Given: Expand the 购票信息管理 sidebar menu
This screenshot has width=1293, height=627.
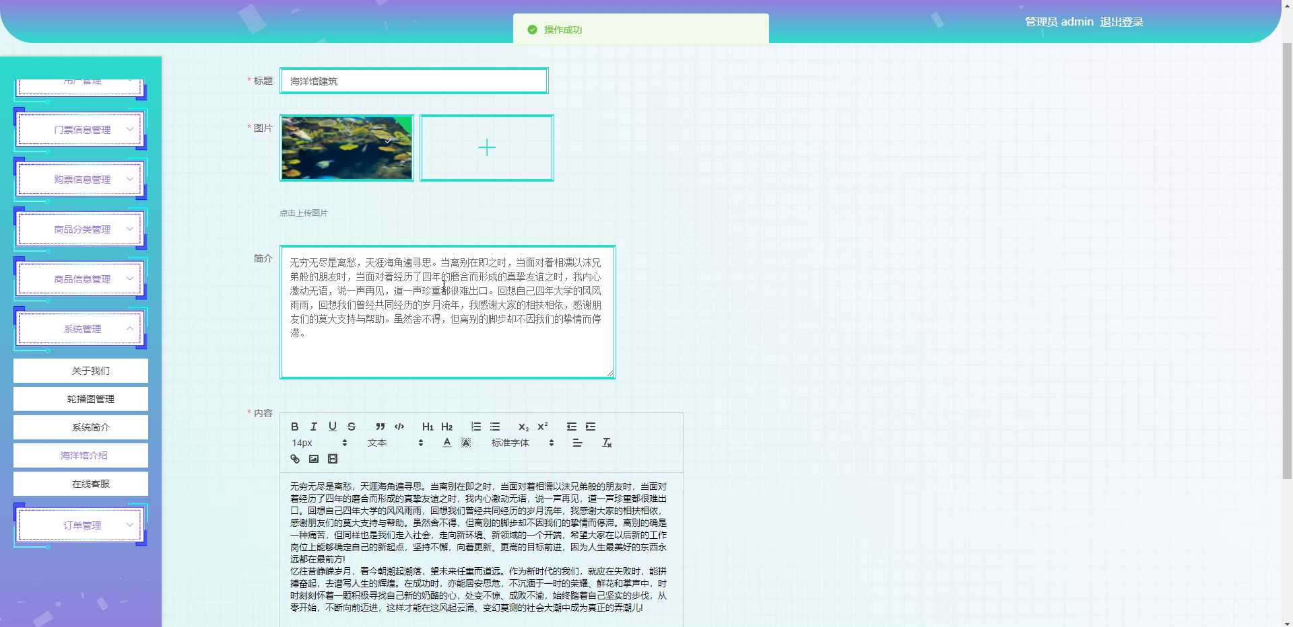Looking at the screenshot, I should (x=81, y=180).
